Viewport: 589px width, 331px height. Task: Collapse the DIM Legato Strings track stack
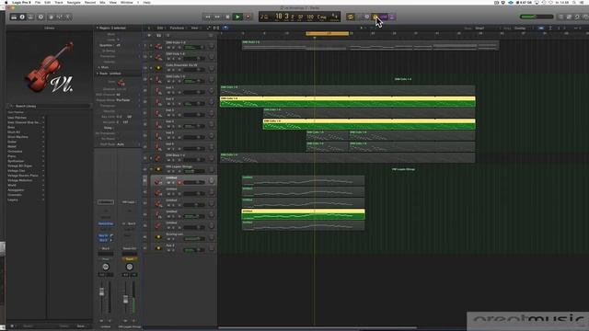pyautogui.click(x=151, y=169)
